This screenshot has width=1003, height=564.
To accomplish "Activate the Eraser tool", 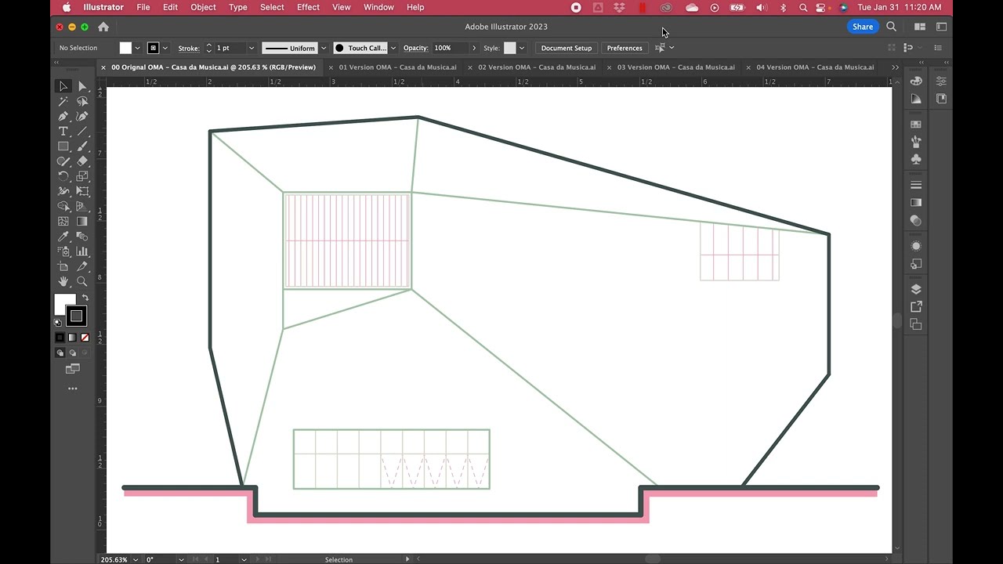I will point(82,161).
